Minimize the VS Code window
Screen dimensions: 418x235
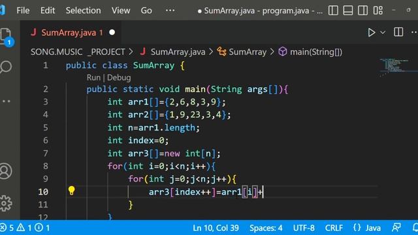pyautogui.click(x=394, y=10)
